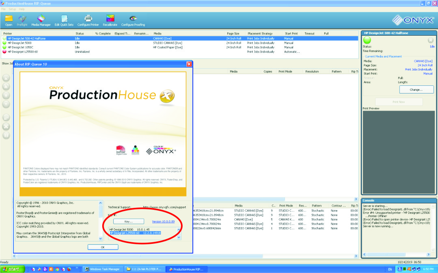Click 24 Inch Roll page size link
Image resolution: width=438 pixels, height=273 pixels.
click(425, 65)
